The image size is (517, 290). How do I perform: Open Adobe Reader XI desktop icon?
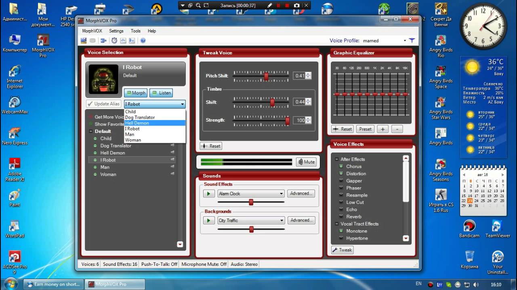(15, 170)
